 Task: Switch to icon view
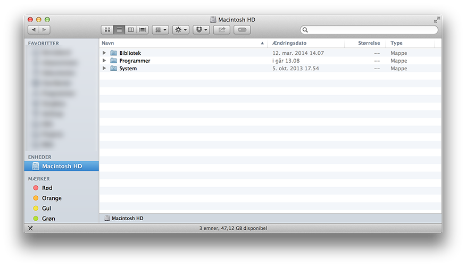point(107,30)
